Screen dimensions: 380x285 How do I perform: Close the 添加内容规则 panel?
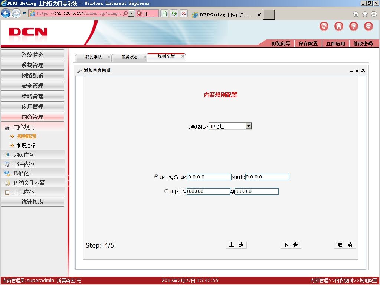pyautogui.click(x=363, y=70)
